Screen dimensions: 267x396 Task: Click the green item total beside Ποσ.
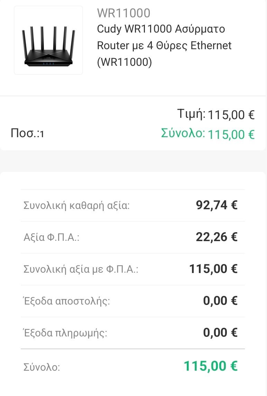(231, 134)
